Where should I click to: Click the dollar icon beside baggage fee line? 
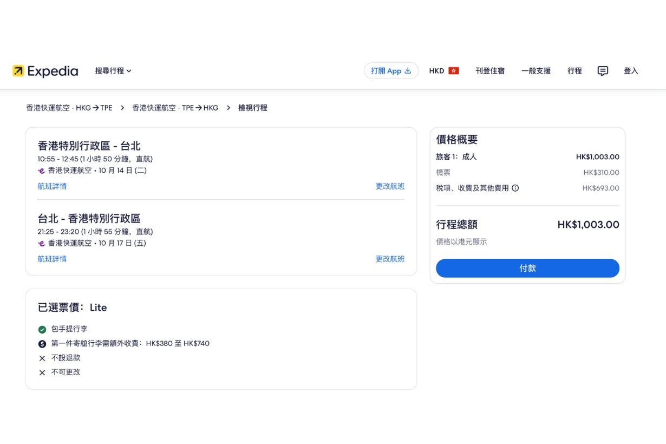[42, 343]
